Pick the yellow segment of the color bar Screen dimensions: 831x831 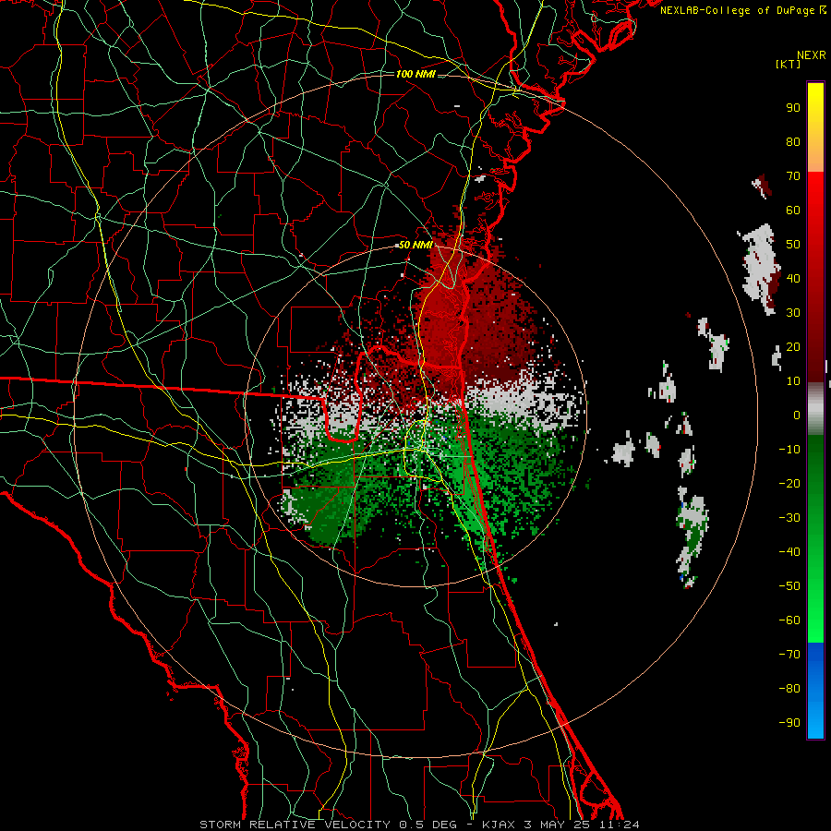[815, 127]
